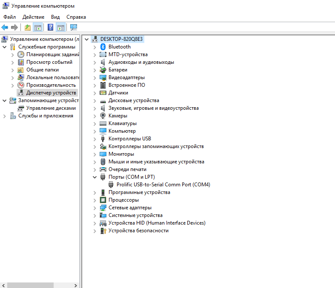Expand the Дисковые устройства category
335x288 pixels.
pyautogui.click(x=94, y=101)
